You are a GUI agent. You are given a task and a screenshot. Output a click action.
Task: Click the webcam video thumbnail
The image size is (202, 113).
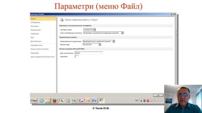pyautogui.click(x=183, y=99)
